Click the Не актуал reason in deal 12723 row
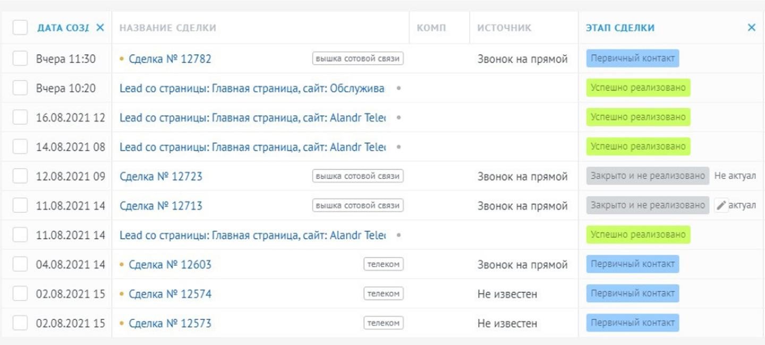The image size is (765, 345). point(735,176)
